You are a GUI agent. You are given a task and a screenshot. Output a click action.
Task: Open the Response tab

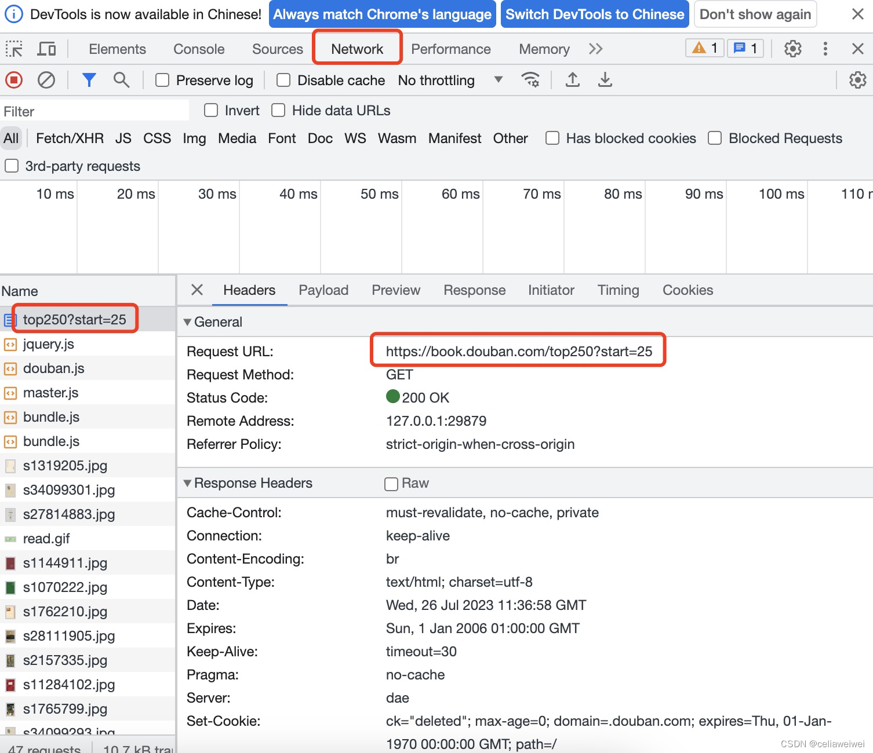[x=475, y=290]
